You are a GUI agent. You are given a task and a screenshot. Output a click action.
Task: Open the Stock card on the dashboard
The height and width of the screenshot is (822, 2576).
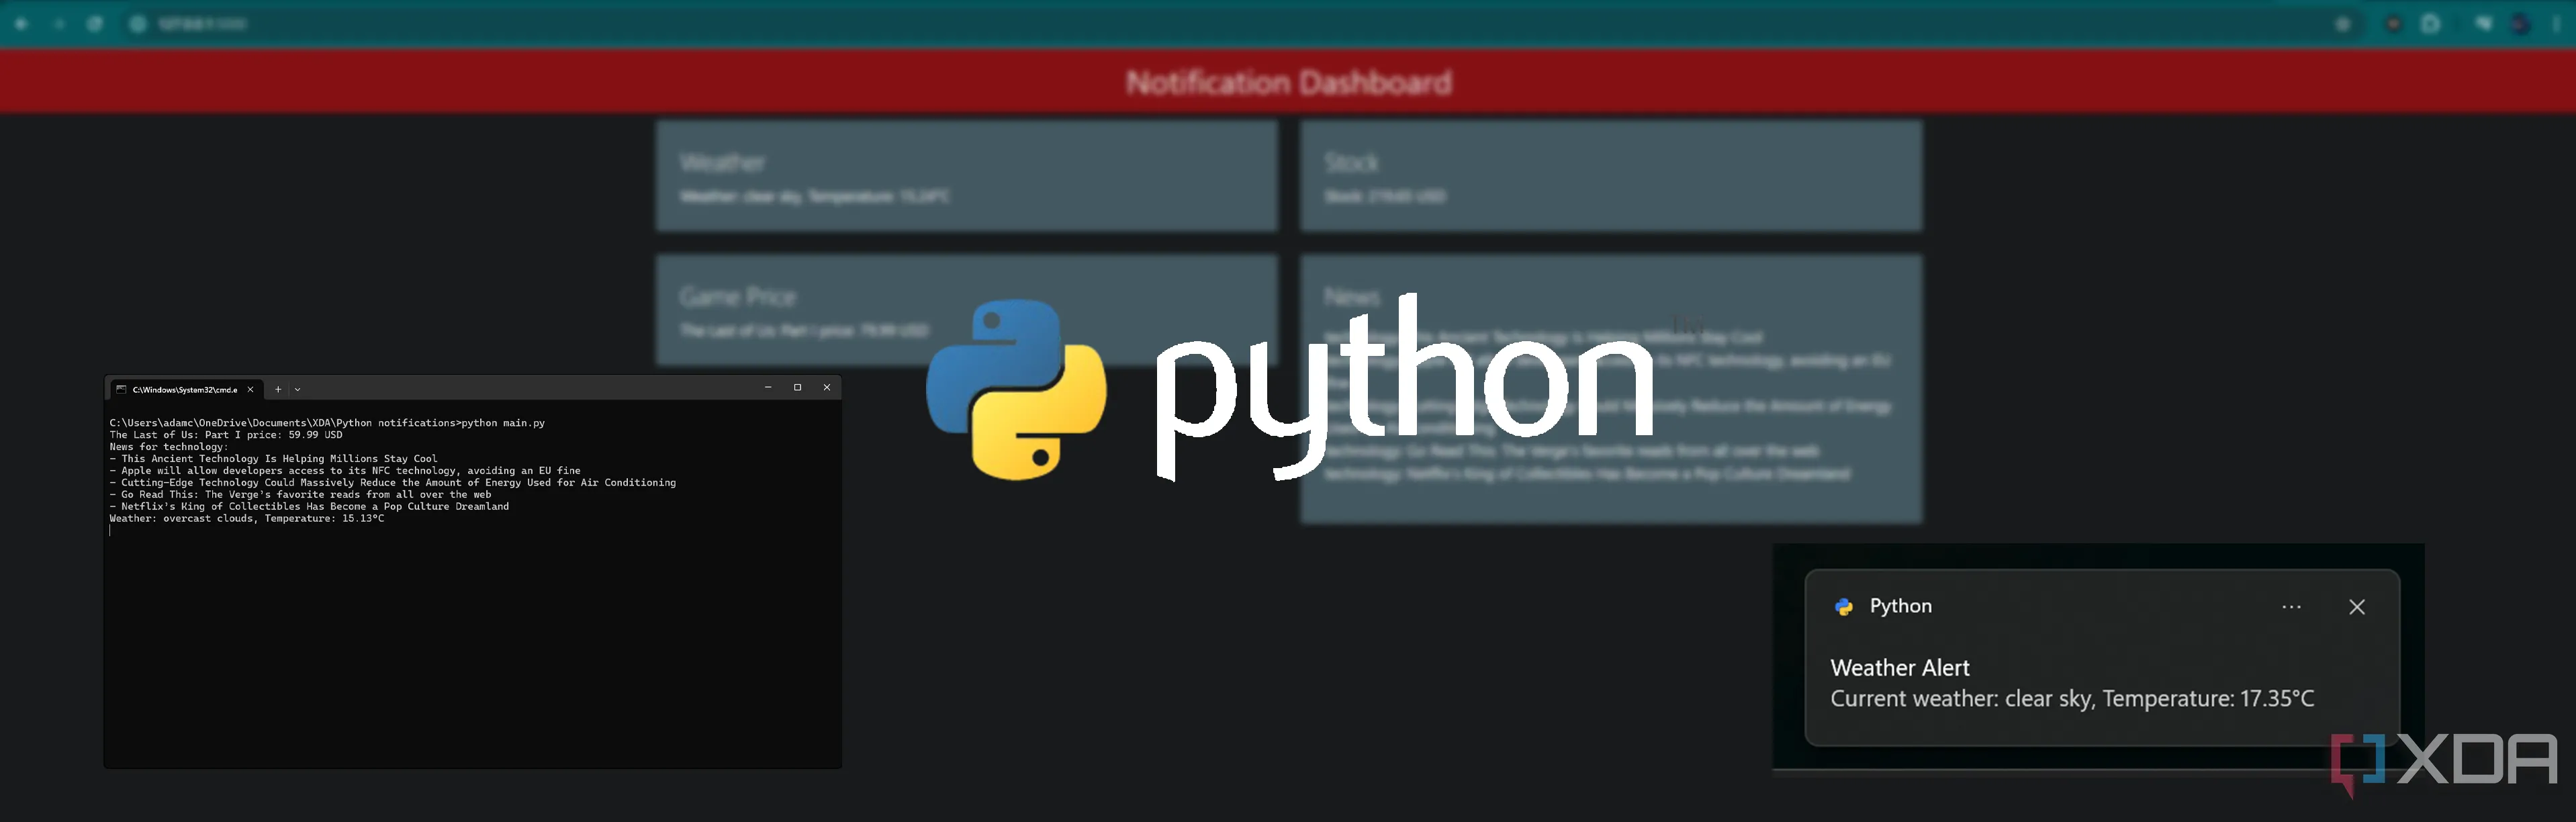point(1610,176)
